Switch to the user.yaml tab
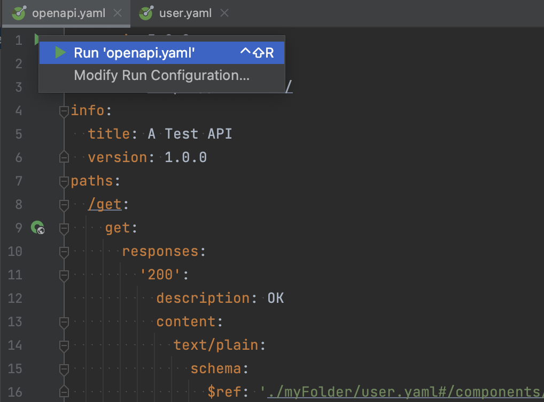The image size is (544, 402). point(185,13)
